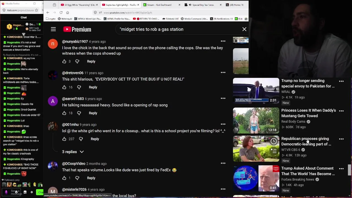Reply to @DCoopVideo's comment
Screen dimensions: 352x198
91,178
